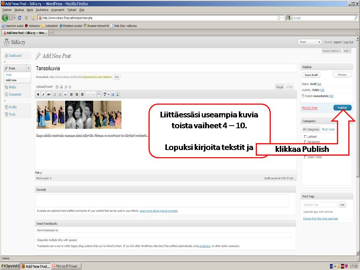360x270 pixels.
Task: Click the Move to Trash link
Action: pos(309,108)
